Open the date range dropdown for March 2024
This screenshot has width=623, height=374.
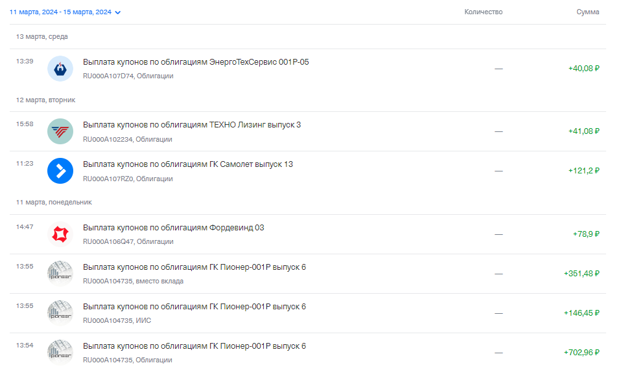65,12
